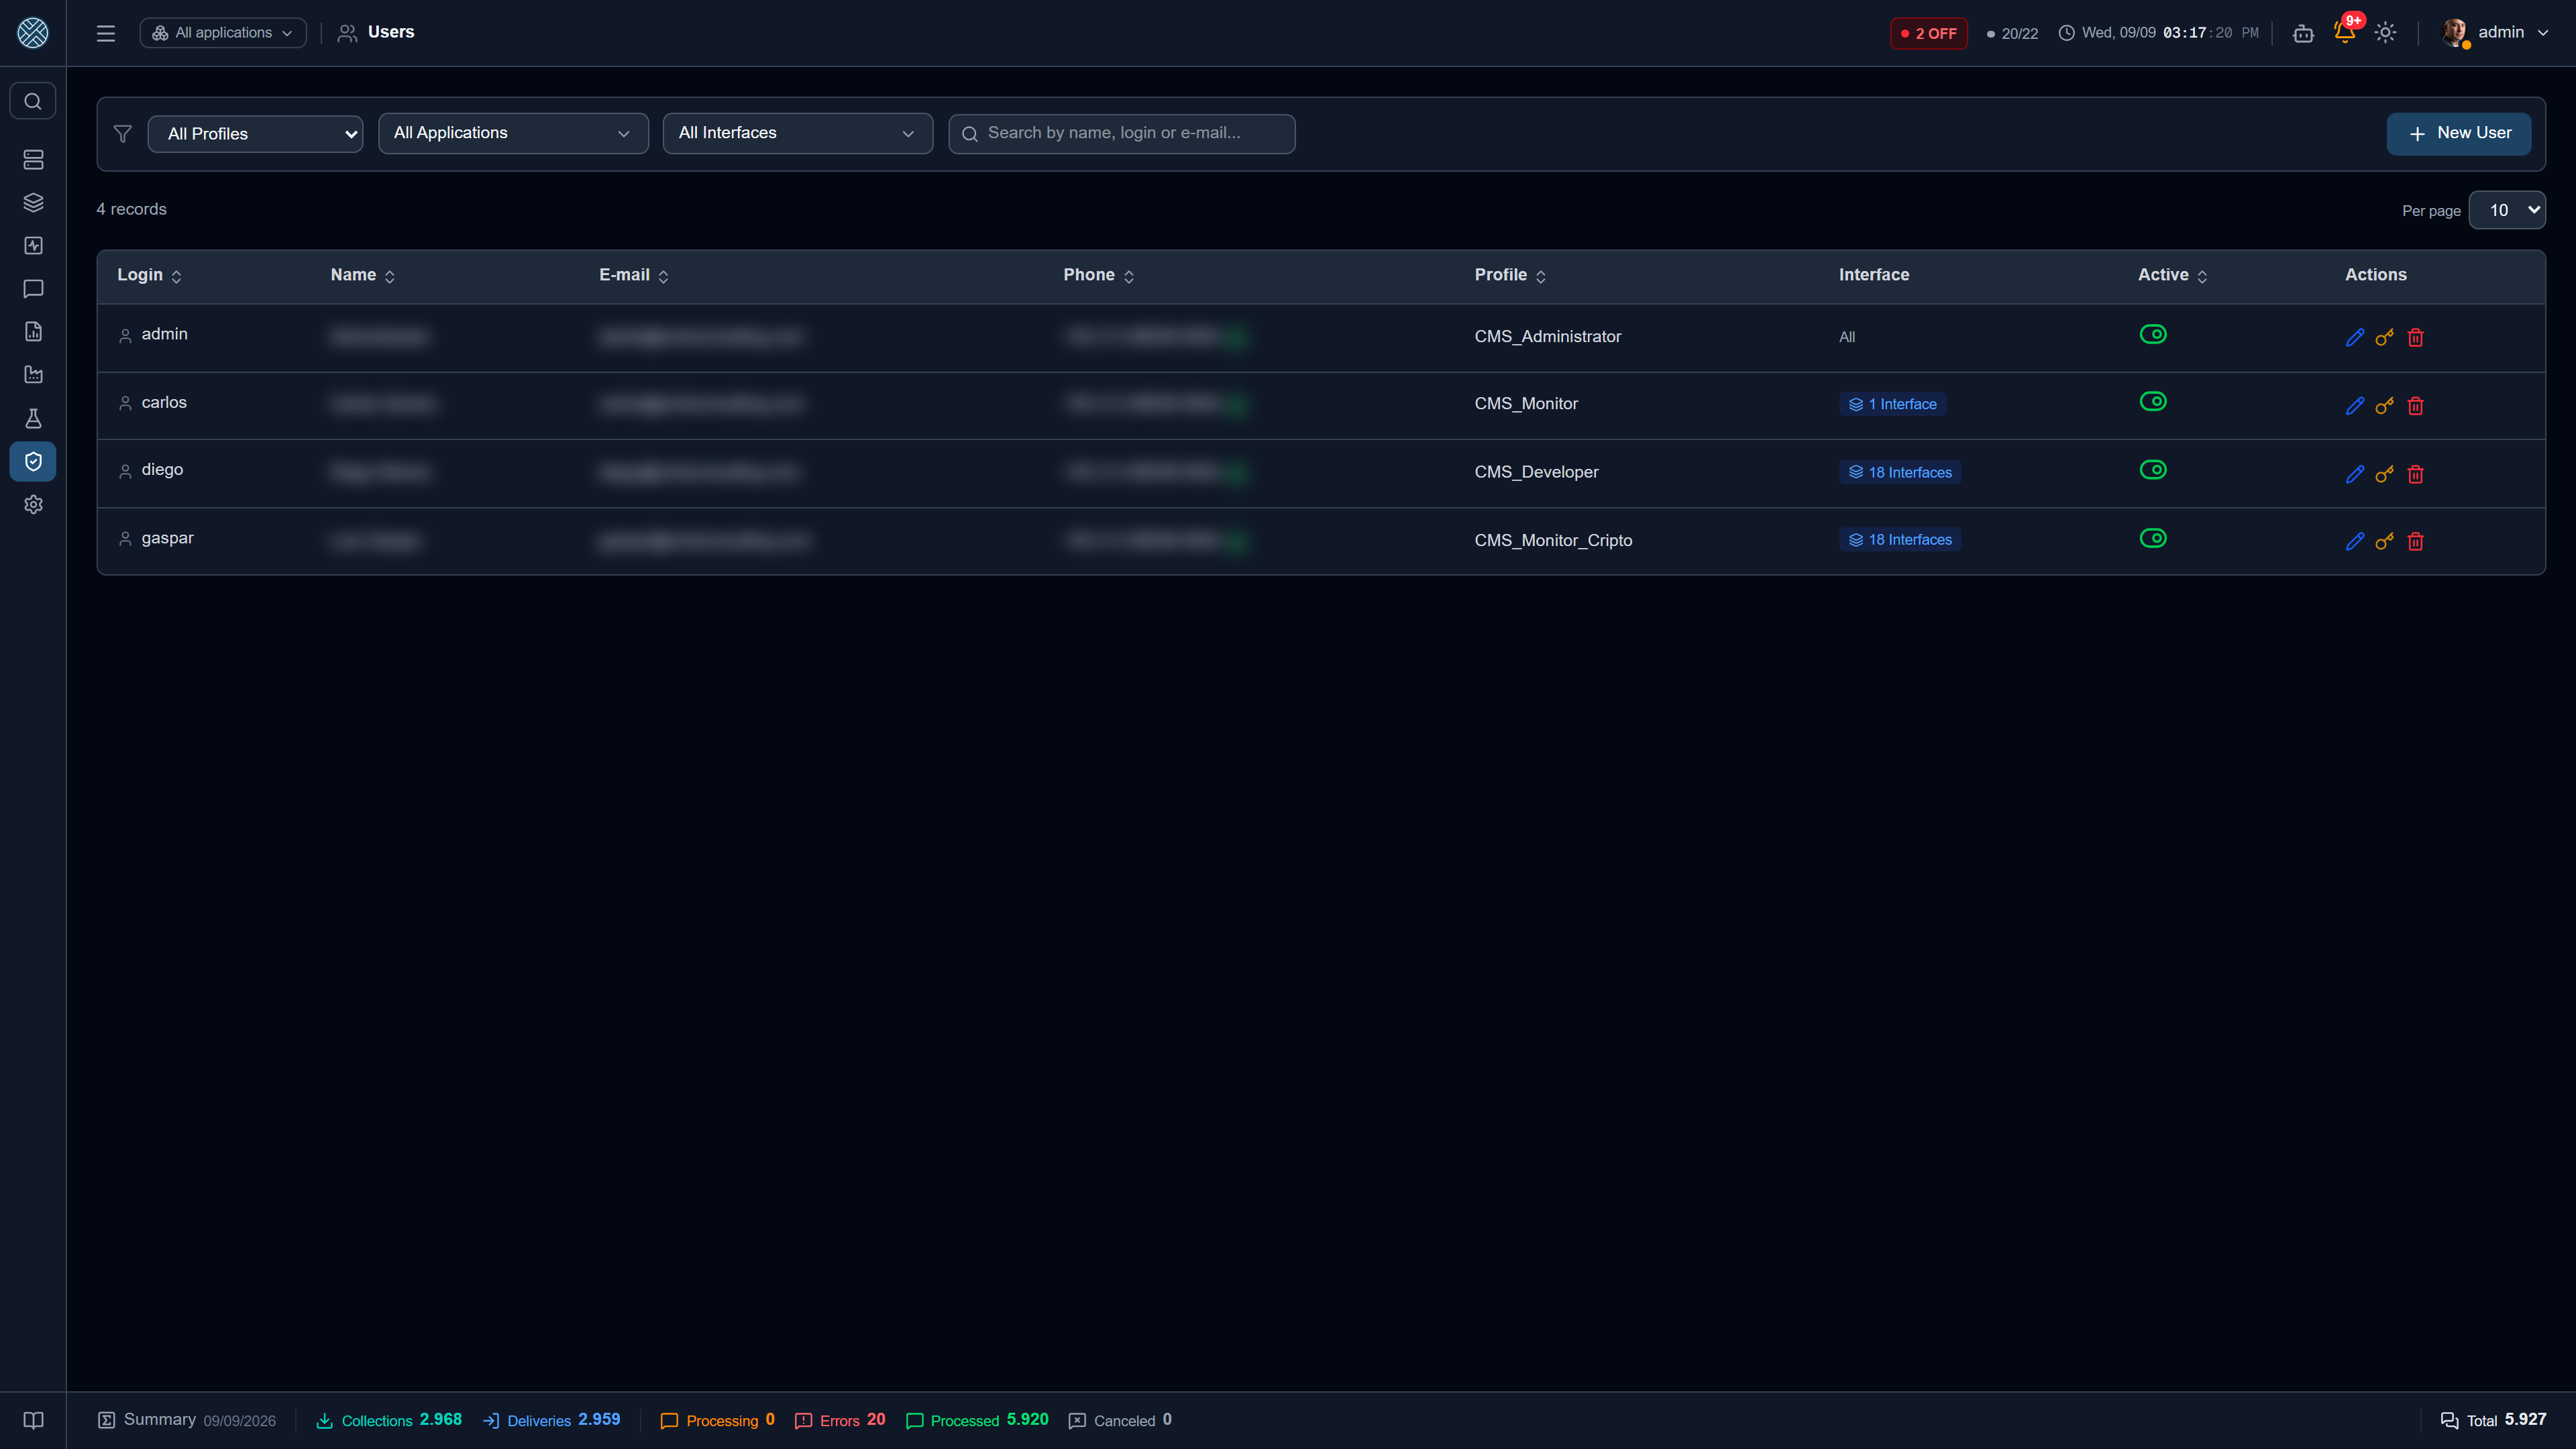The image size is (2576, 1449).
Task: Open diego's 18 Interfaces badge
Action: pos(1900,472)
